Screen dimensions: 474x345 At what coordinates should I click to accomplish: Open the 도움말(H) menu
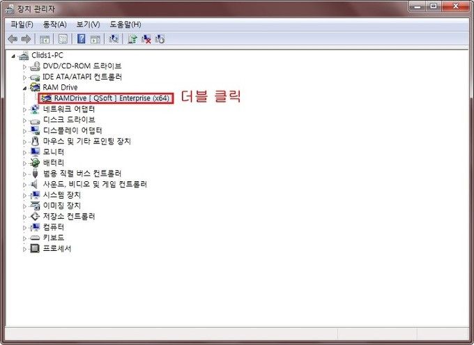tap(125, 24)
